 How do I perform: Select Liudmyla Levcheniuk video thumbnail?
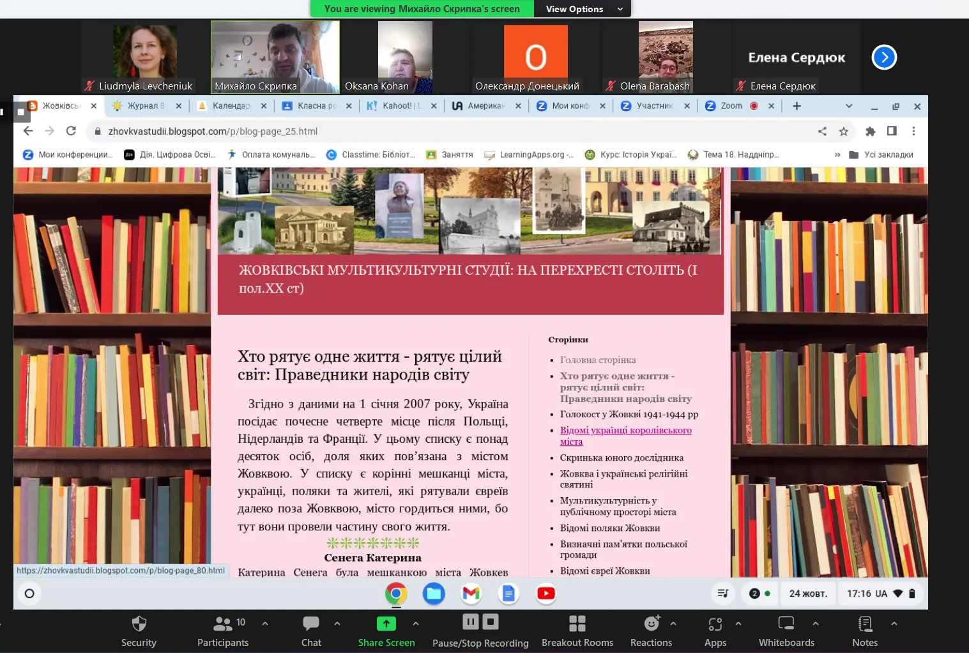[145, 58]
